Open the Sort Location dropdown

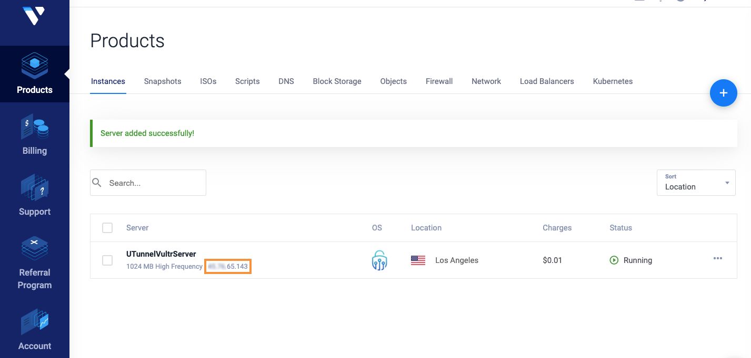tap(696, 182)
